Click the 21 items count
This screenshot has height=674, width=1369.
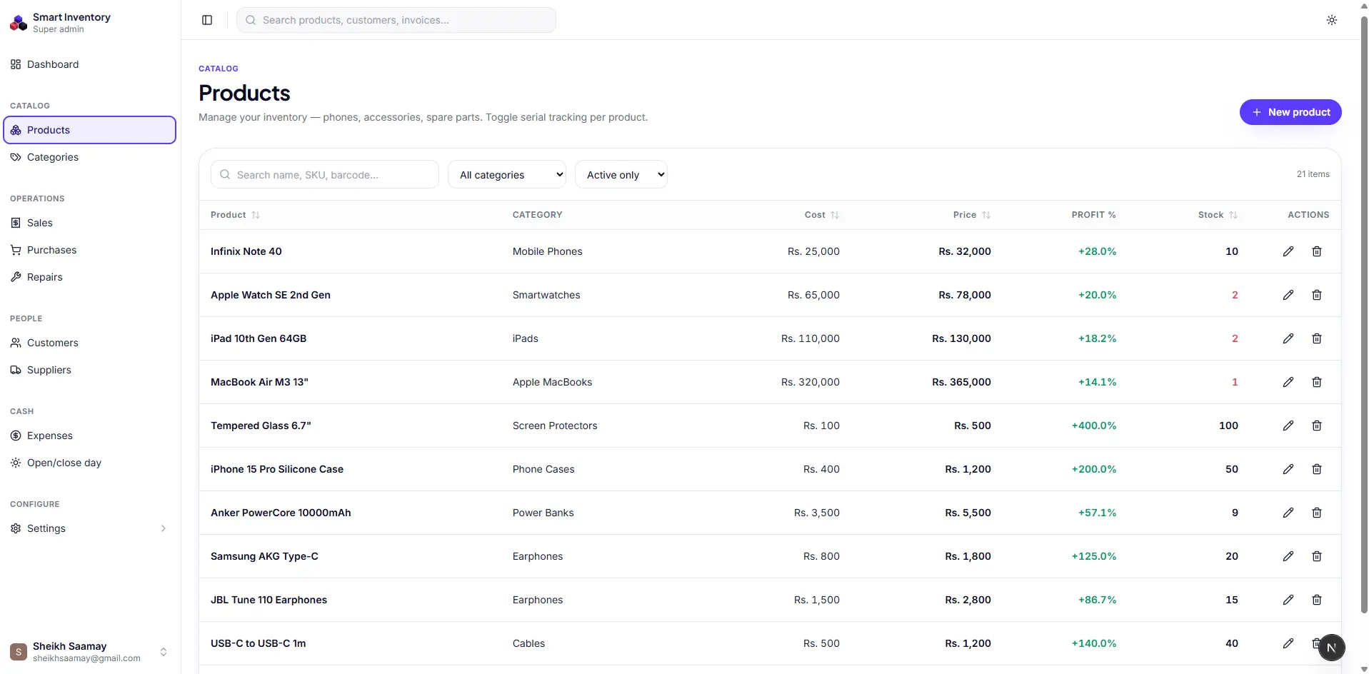click(1313, 174)
